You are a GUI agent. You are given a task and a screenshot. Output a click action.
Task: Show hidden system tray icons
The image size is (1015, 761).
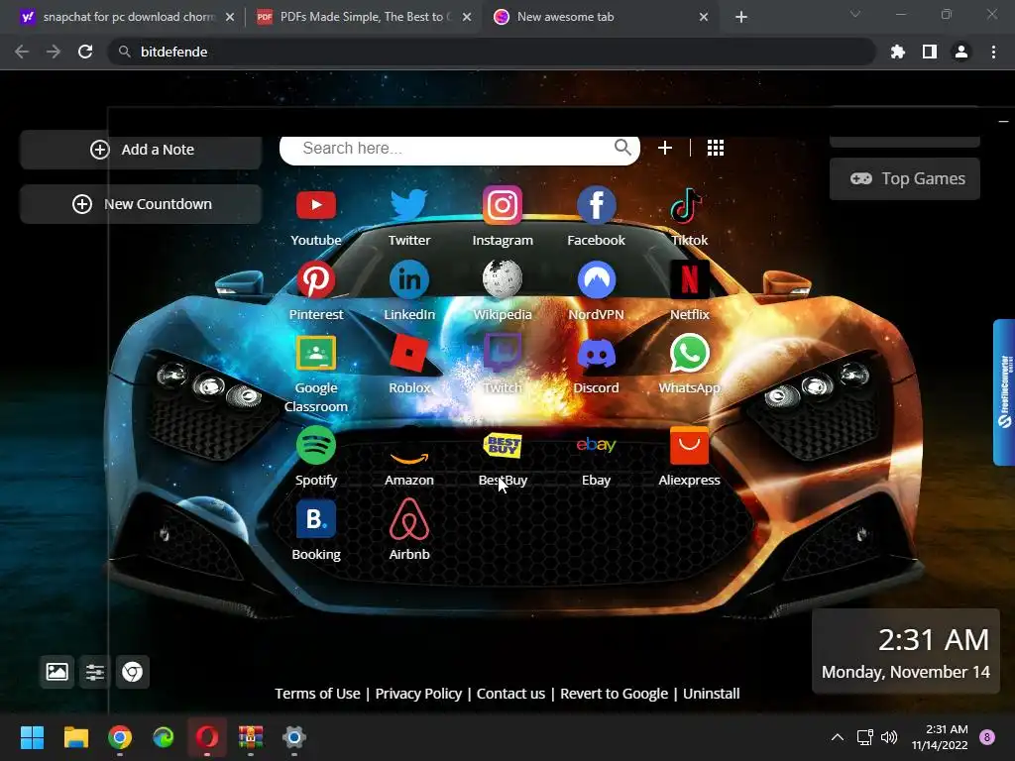click(837, 737)
